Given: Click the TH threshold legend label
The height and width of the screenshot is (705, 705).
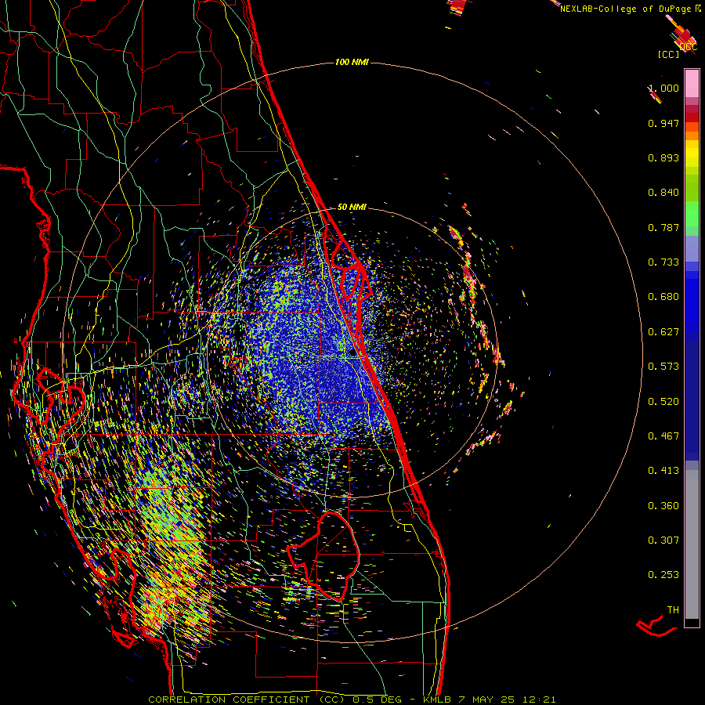Looking at the screenshot, I should tap(673, 610).
